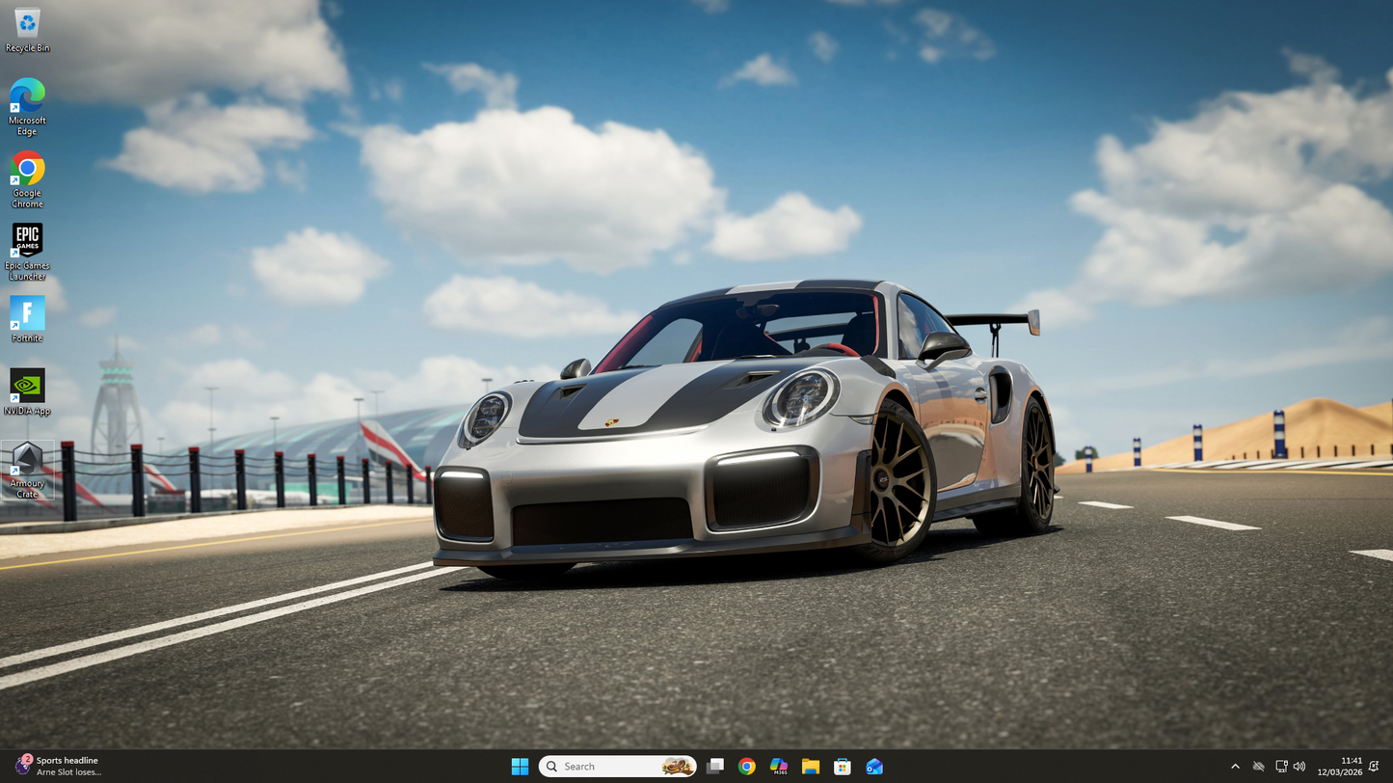This screenshot has width=1393, height=783.
Task: Open Microsoft 365 Copilot from the taskbar
Action: (x=778, y=766)
